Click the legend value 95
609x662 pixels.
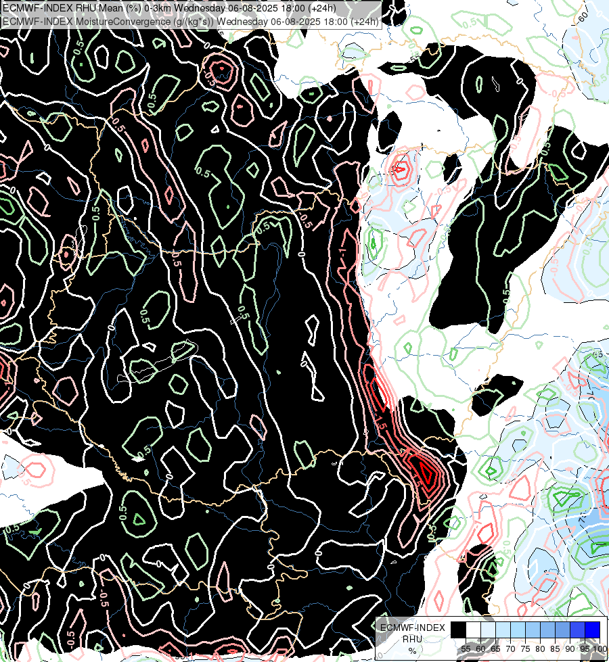click(x=585, y=649)
